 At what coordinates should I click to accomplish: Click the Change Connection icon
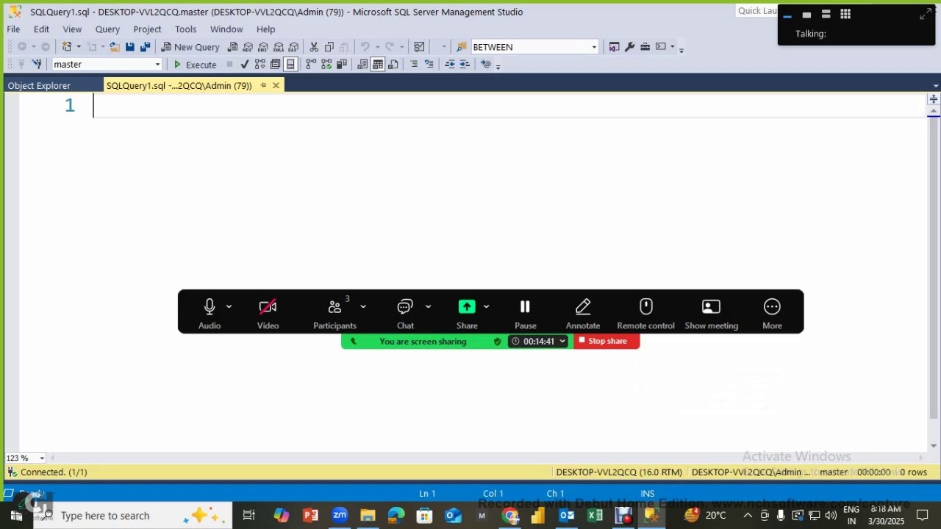[x=37, y=65]
